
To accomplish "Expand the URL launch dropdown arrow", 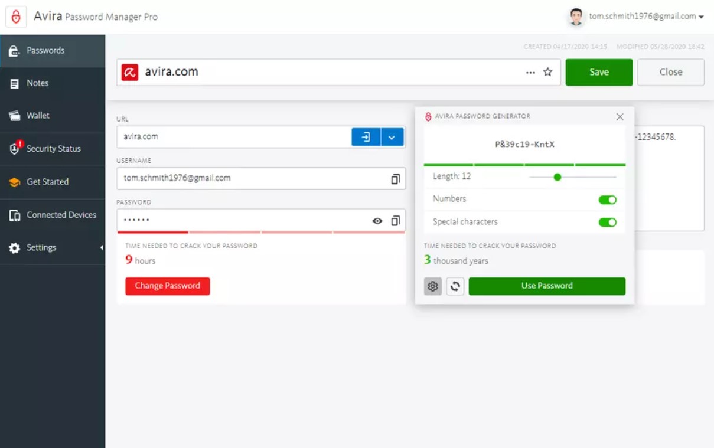I will (392, 136).
